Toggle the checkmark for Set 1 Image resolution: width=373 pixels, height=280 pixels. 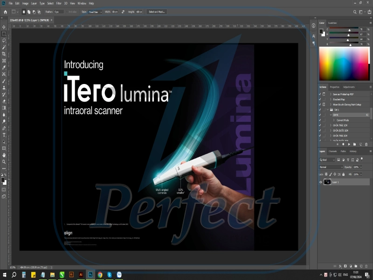pyautogui.click(x=320, y=110)
